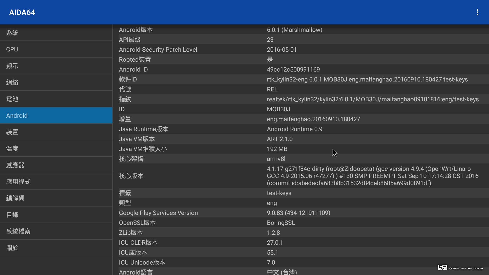
Task: Click the ID value MOB30J
Action: (x=279, y=109)
